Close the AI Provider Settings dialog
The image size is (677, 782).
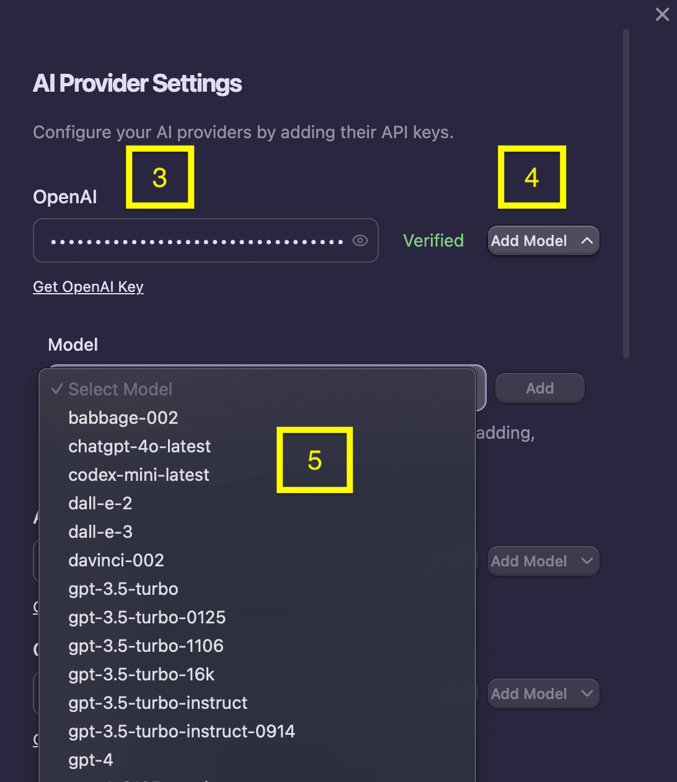coord(662,14)
